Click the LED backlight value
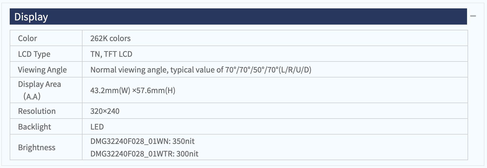The height and width of the screenshot is (168, 487). (x=97, y=127)
